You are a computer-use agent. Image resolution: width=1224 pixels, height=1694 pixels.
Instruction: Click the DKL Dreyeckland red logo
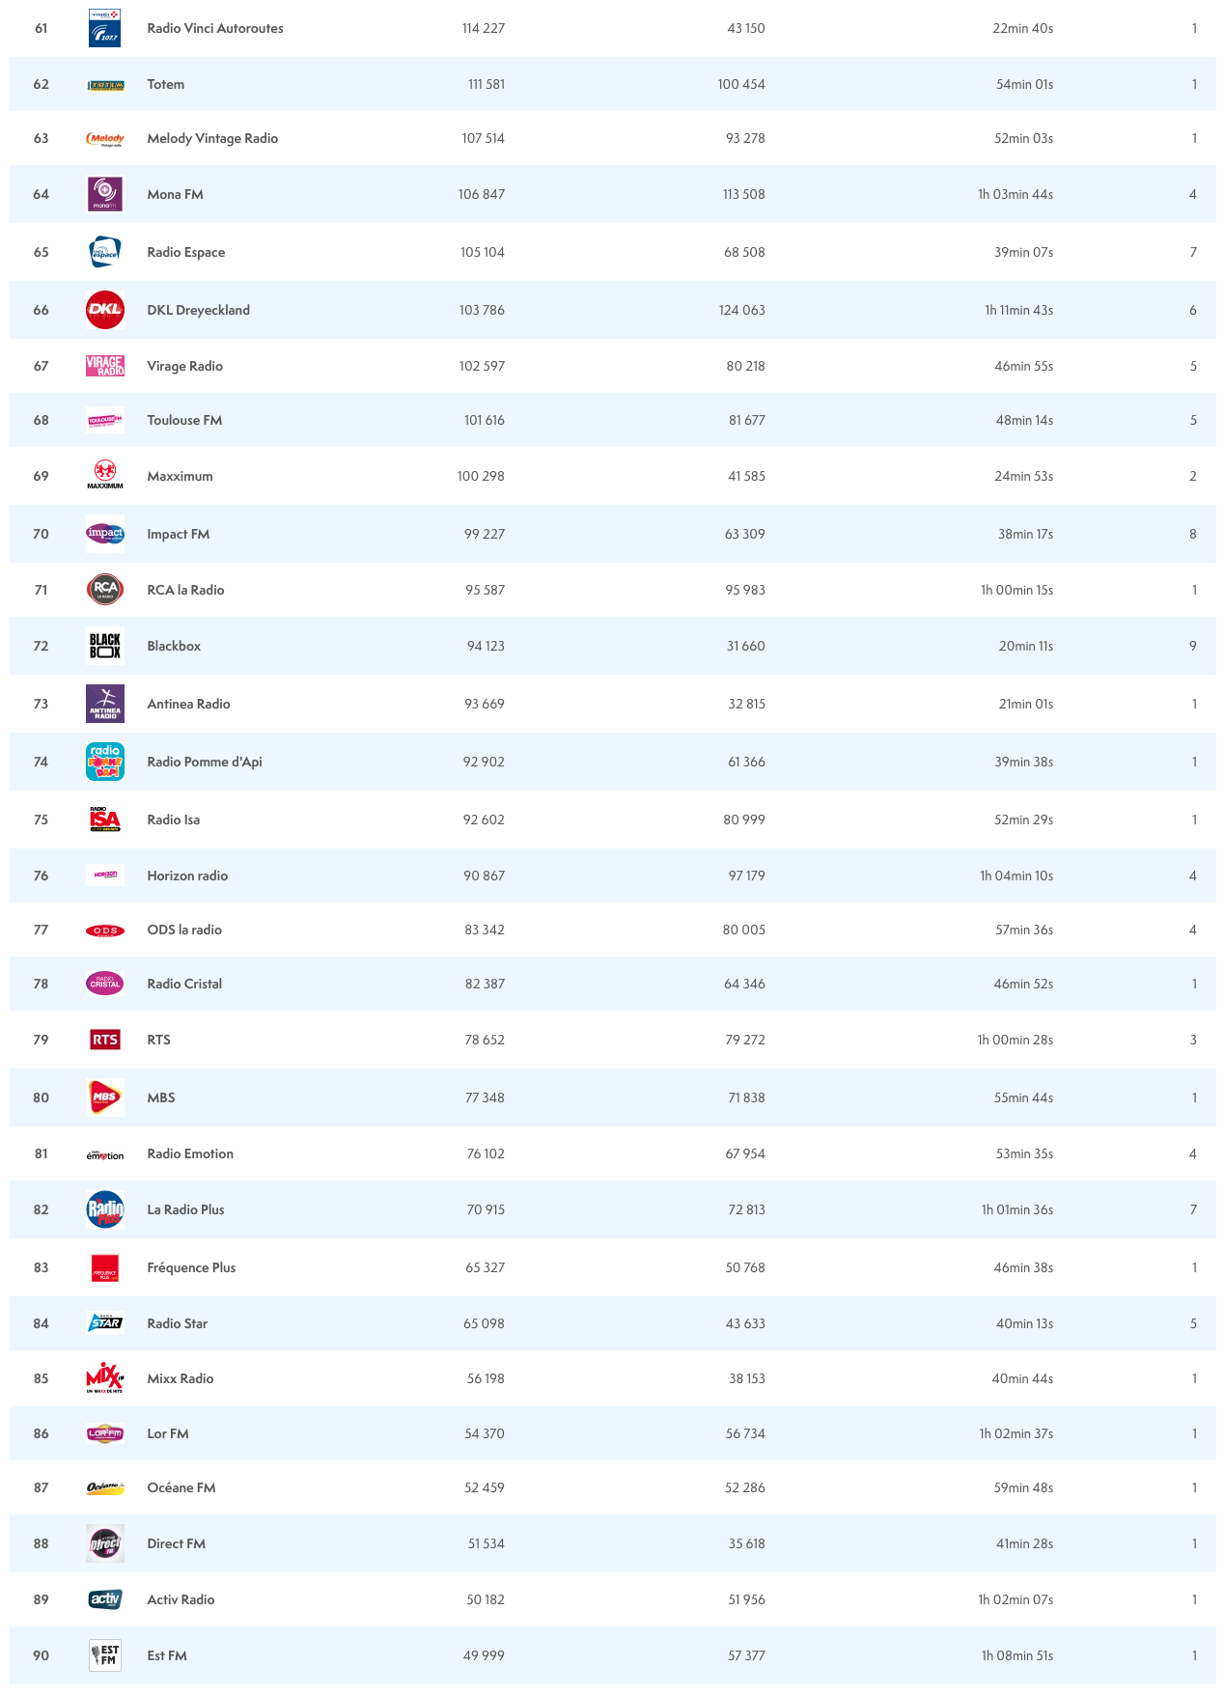point(104,310)
